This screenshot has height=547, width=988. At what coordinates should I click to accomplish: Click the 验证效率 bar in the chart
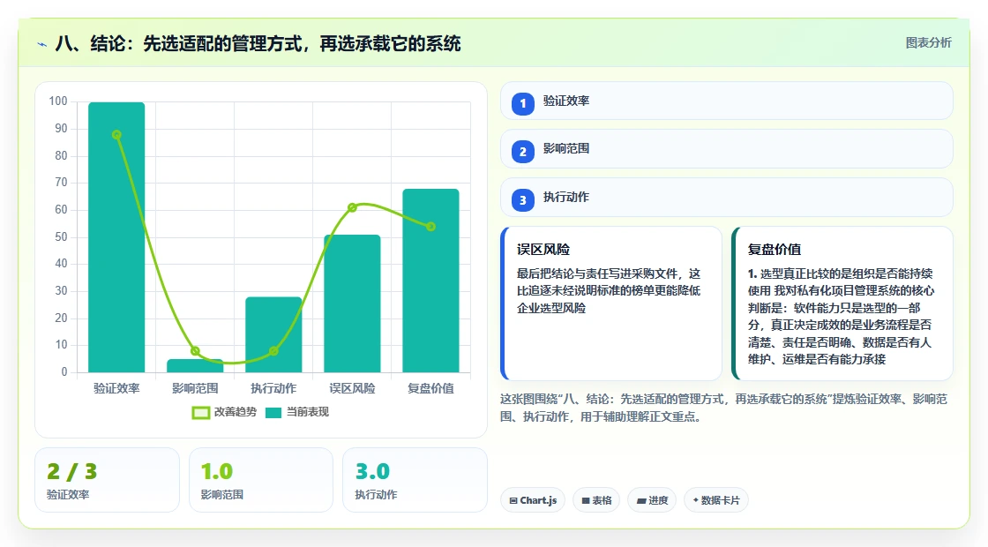pos(116,237)
